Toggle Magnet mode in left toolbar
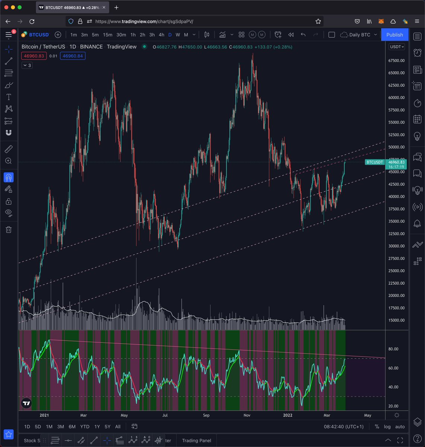 pos(9,177)
